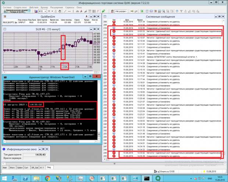The height and width of the screenshot is (182, 228).
Task: Click the Дата column header in messages
Action: coord(127,20)
